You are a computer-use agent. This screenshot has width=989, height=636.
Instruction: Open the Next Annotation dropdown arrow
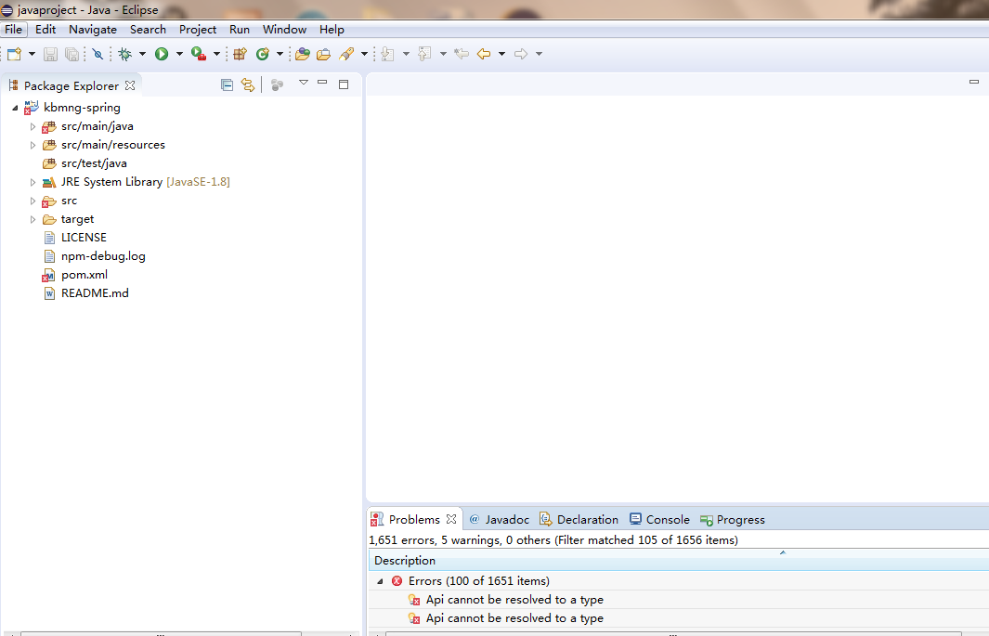(406, 54)
